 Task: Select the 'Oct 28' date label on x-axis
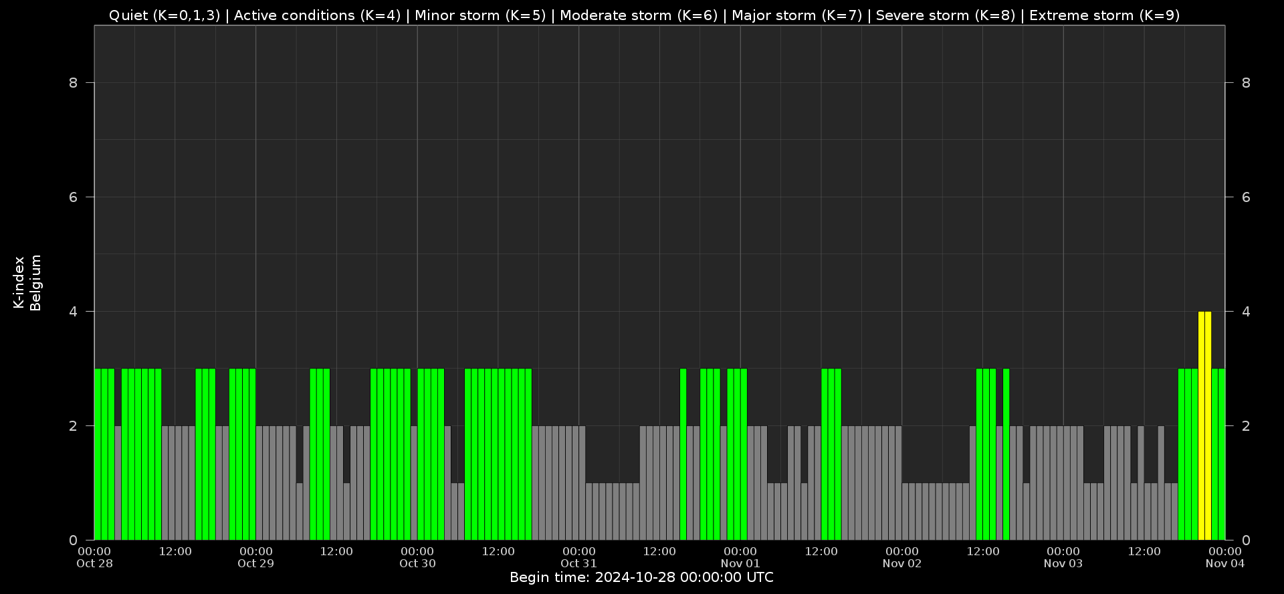click(94, 563)
